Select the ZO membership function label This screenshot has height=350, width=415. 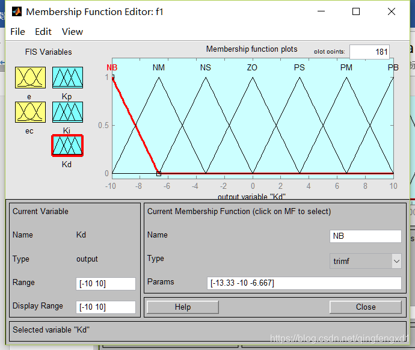tap(252, 67)
